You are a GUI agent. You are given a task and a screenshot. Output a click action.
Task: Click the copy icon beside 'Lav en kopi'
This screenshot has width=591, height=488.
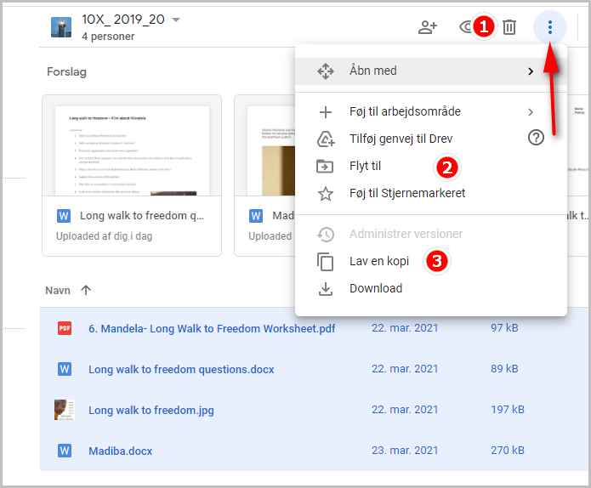tap(326, 262)
